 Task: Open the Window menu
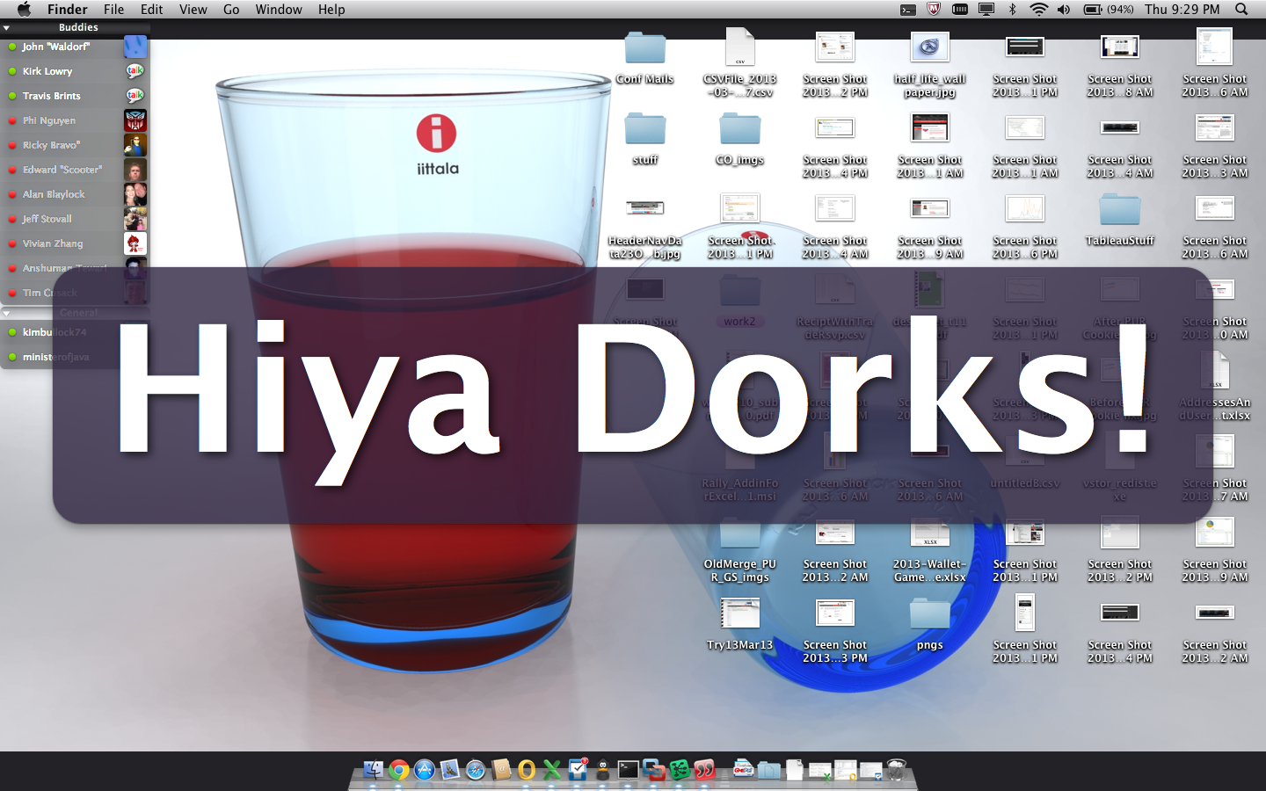(279, 9)
